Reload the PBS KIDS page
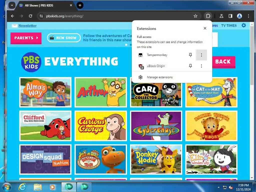The image size is (256, 192). click(x=30, y=16)
